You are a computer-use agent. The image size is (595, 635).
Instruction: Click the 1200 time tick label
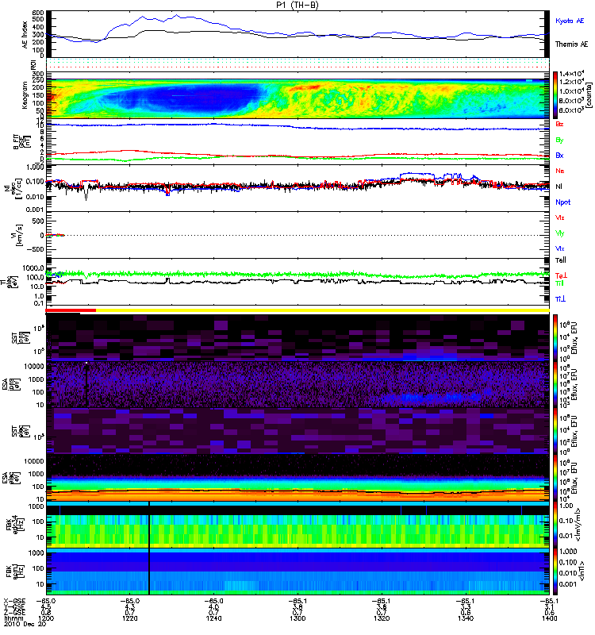point(46,618)
